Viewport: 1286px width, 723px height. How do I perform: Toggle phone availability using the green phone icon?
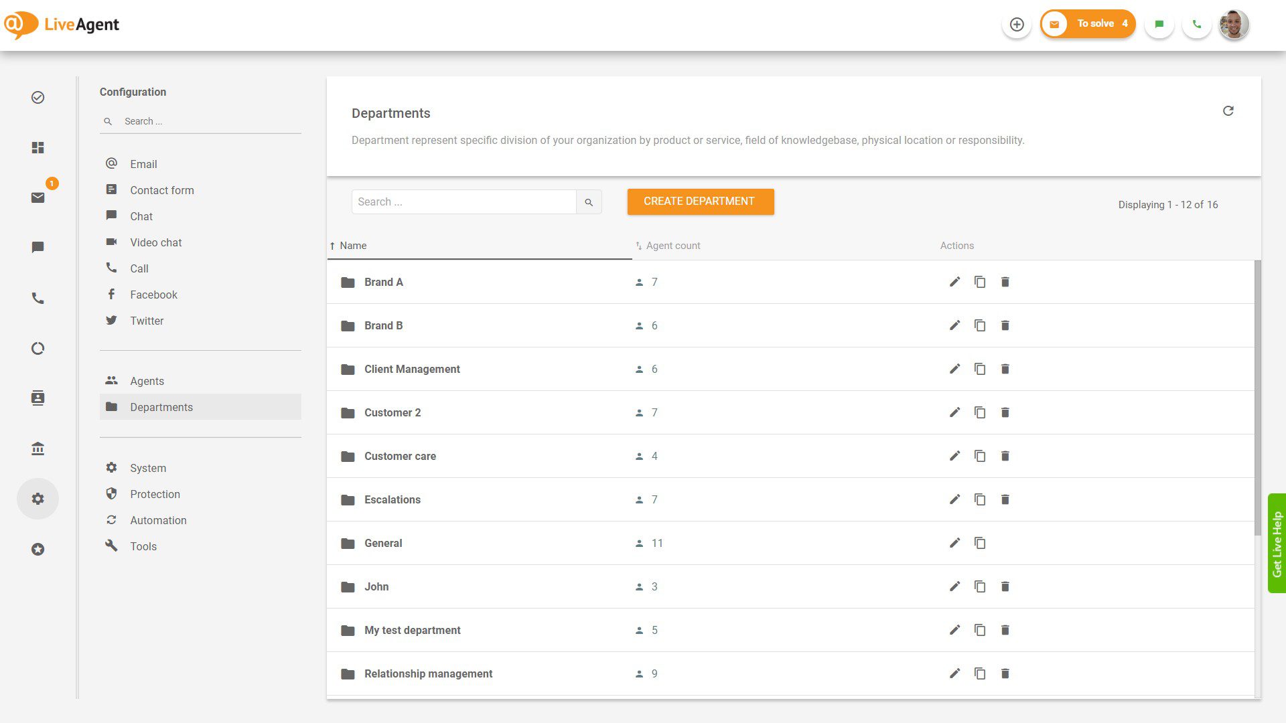(x=1197, y=23)
